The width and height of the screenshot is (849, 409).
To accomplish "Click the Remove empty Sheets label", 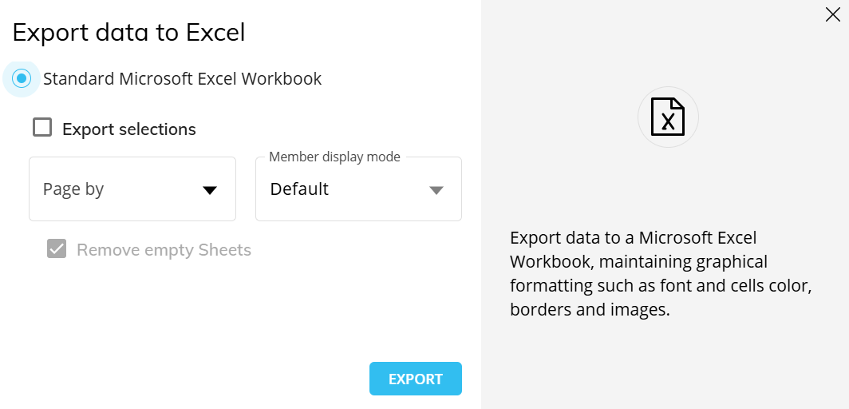I will pyautogui.click(x=164, y=250).
